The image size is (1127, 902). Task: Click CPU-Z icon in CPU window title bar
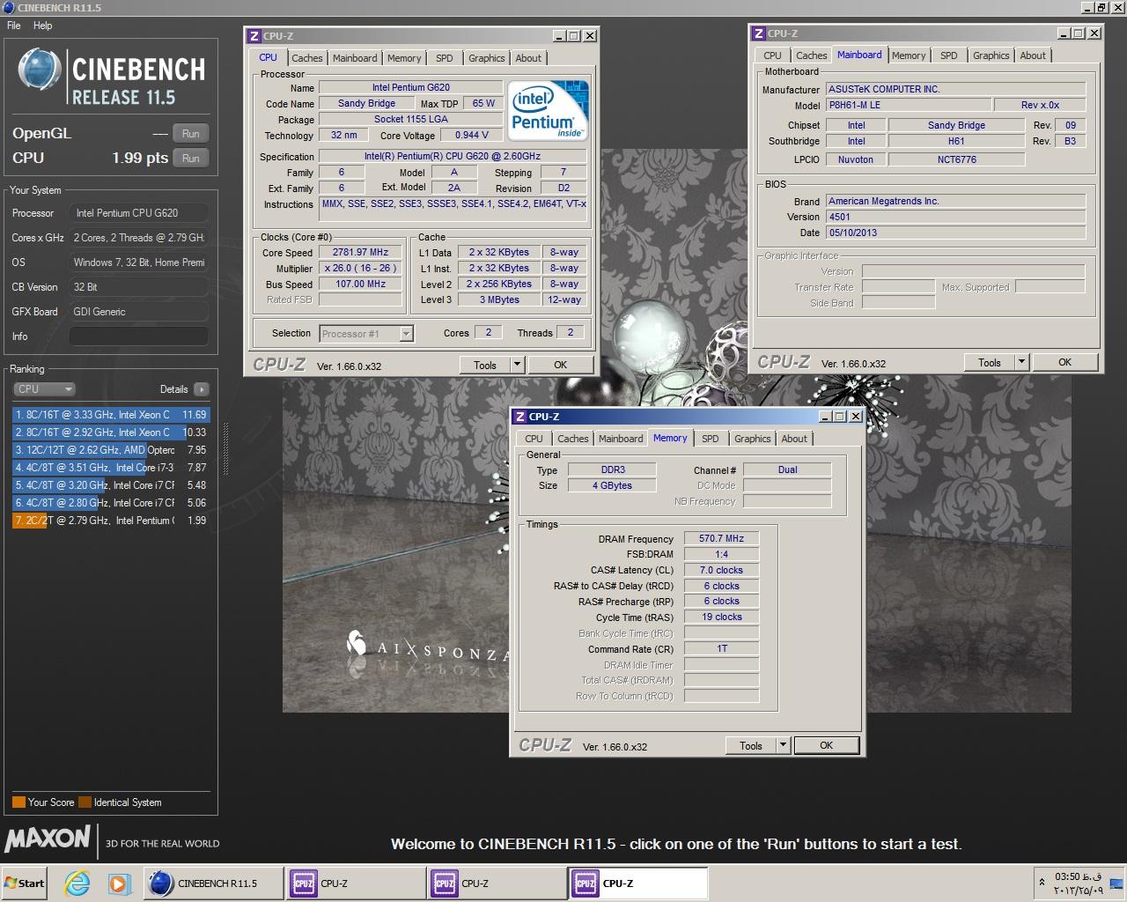254,36
